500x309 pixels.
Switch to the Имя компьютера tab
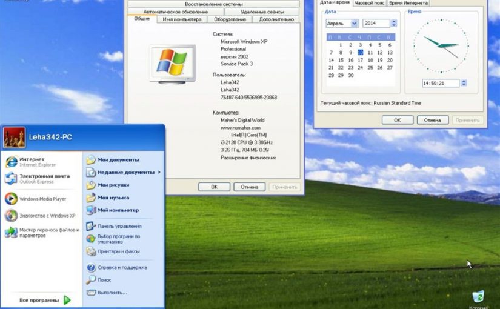point(182,19)
